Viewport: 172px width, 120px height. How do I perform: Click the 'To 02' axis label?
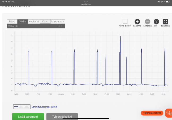point(84,94)
